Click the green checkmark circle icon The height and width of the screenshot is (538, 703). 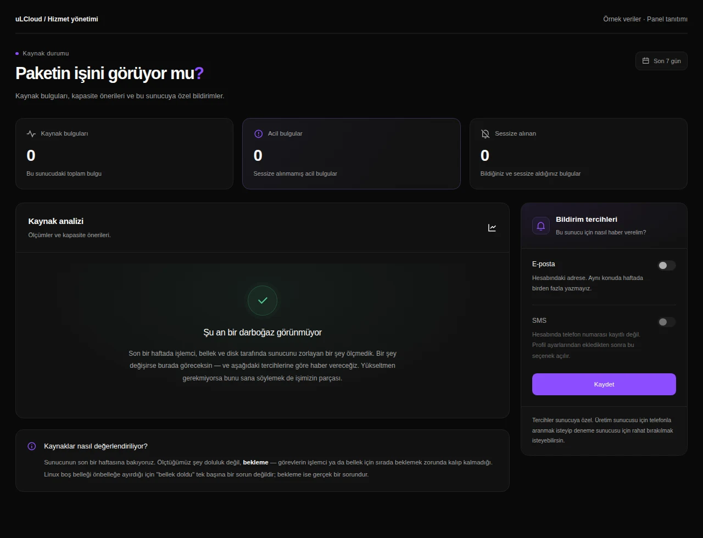coord(263,301)
